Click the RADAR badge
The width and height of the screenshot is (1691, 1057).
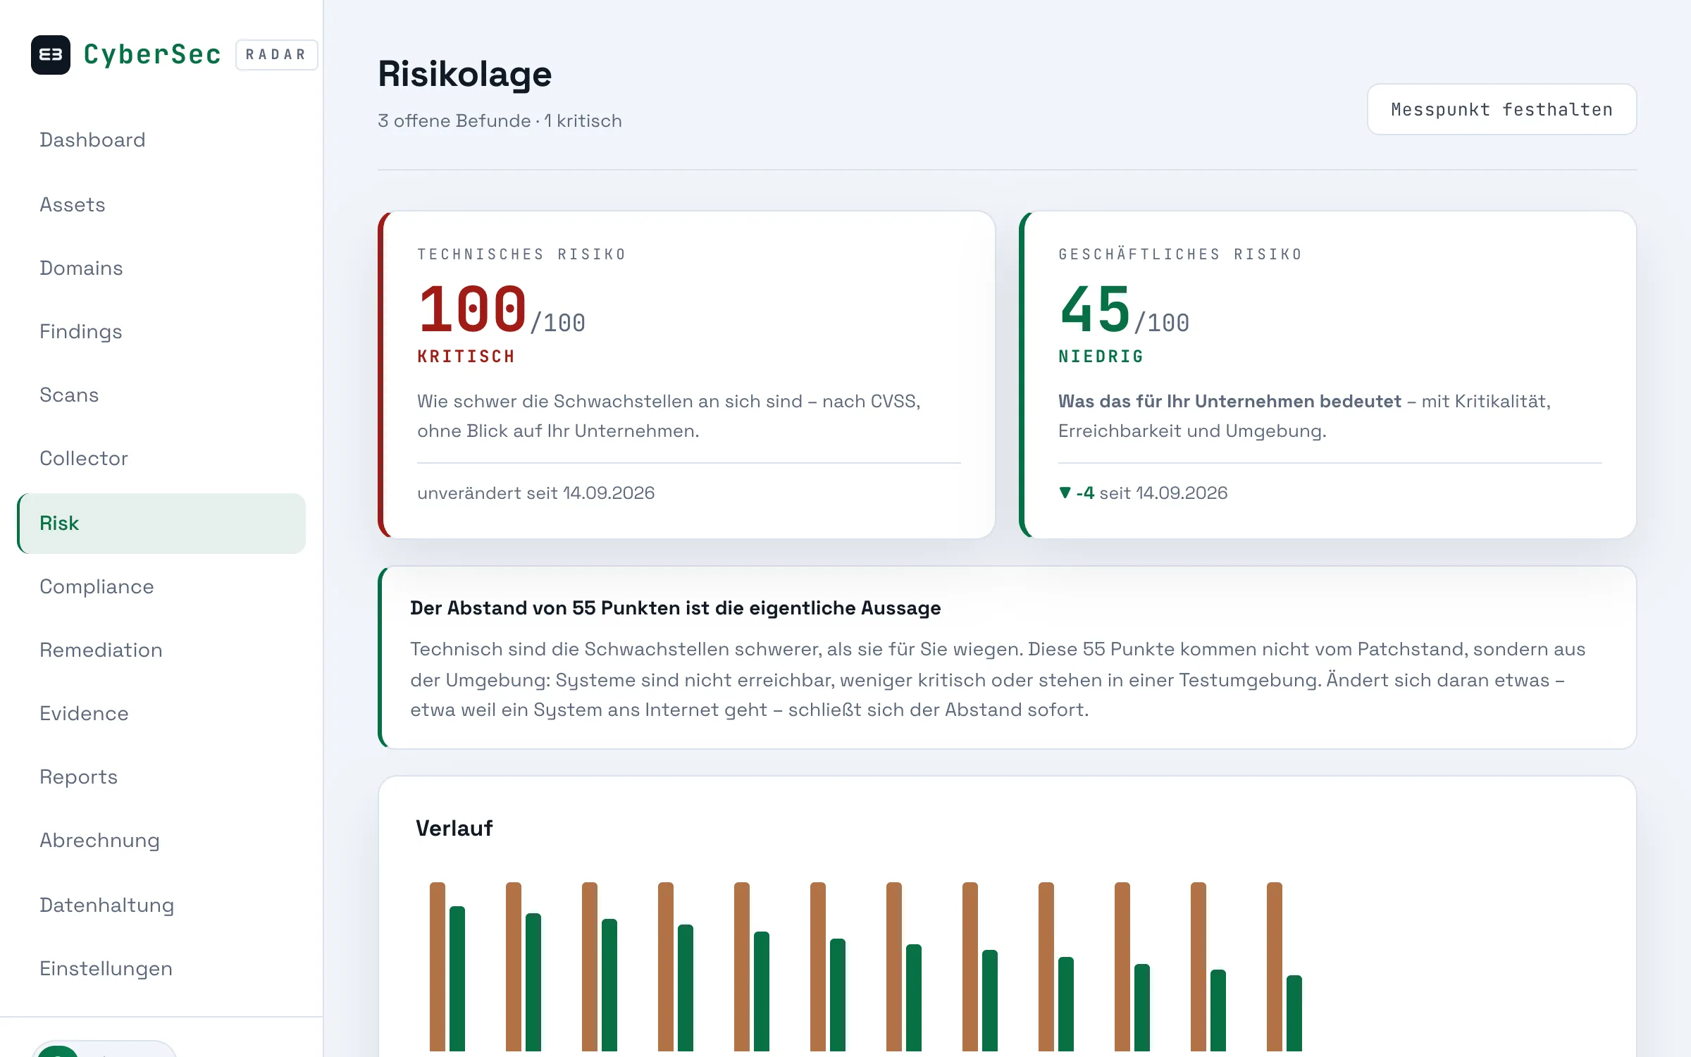tap(276, 54)
